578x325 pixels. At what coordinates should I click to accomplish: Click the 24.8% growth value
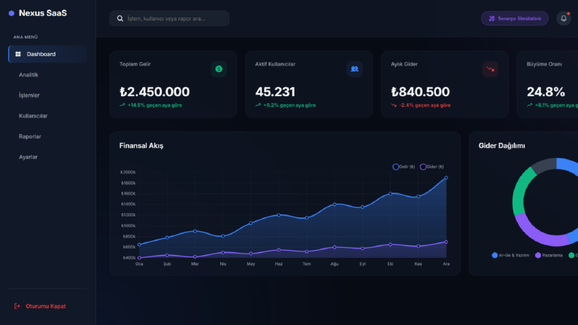(x=546, y=92)
